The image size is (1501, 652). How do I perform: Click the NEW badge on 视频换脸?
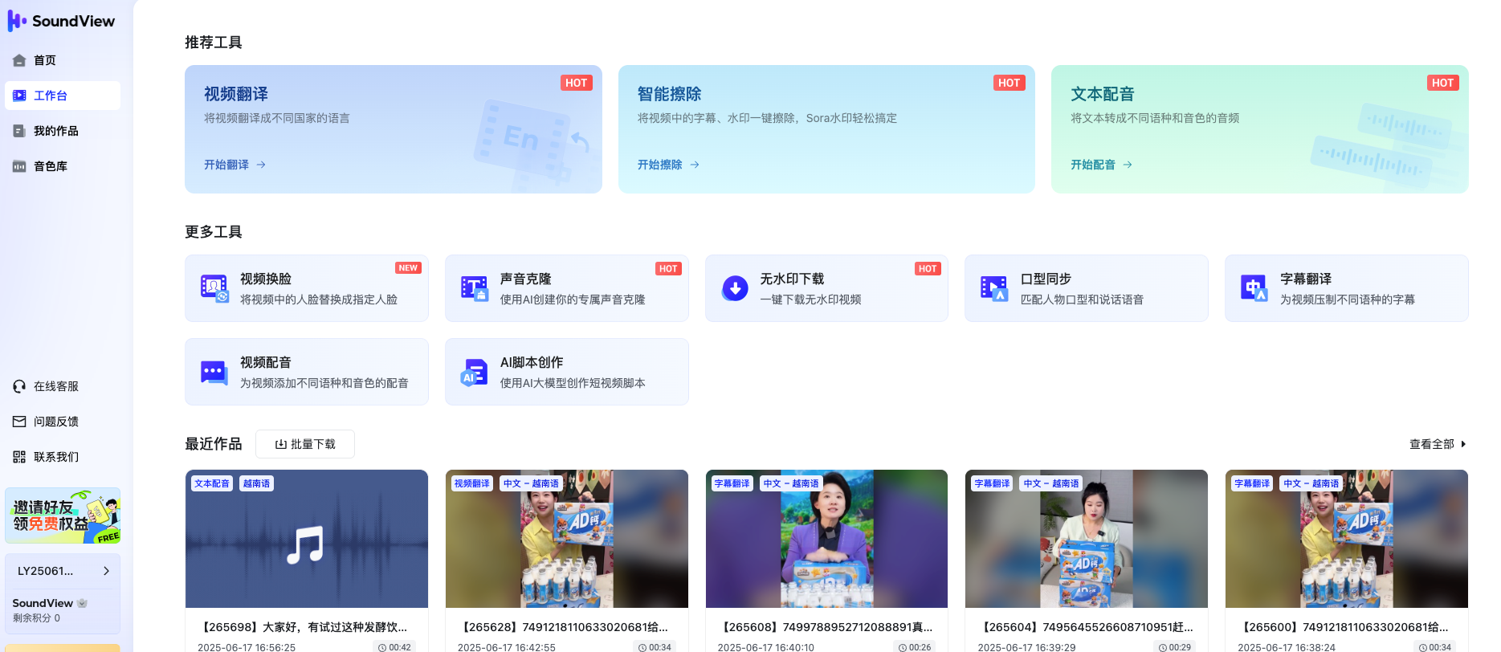tap(408, 268)
